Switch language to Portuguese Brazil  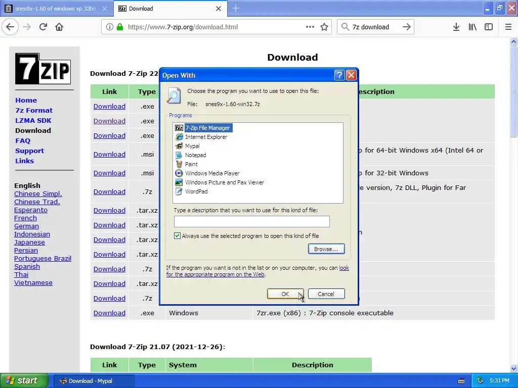42,258
